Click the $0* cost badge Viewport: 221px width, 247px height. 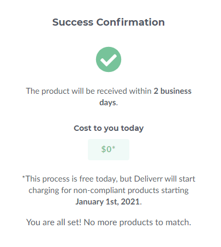click(109, 149)
